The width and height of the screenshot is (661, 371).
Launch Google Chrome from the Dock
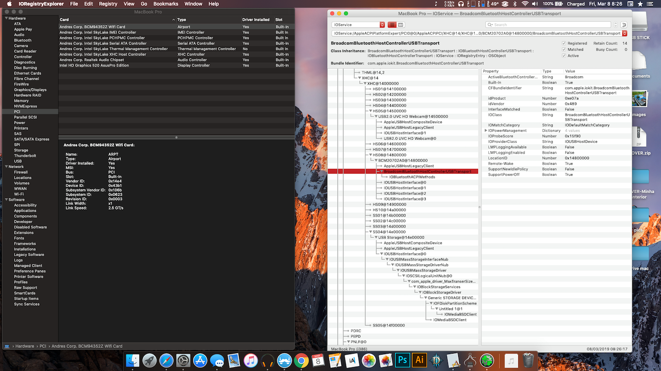tap(301, 360)
